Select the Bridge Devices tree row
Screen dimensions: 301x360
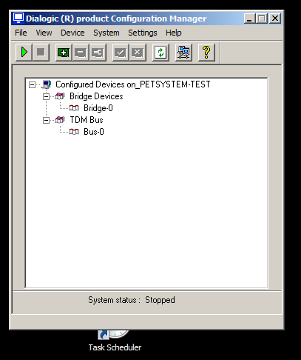tap(96, 96)
